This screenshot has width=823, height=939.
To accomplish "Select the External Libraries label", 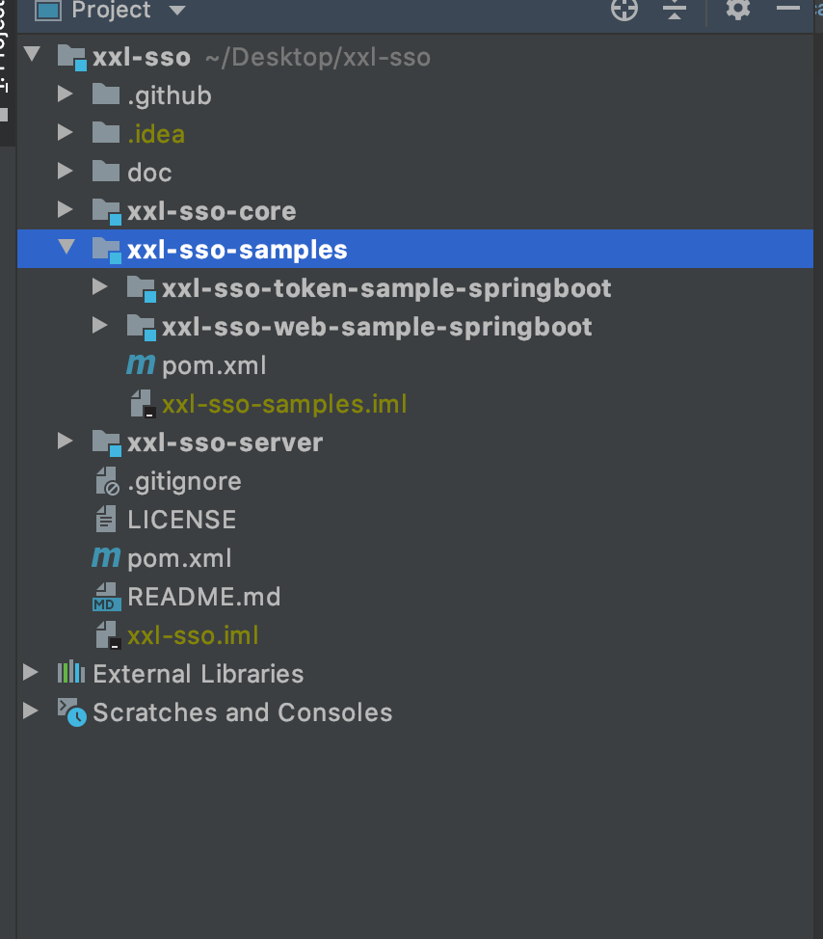I will 199,674.
